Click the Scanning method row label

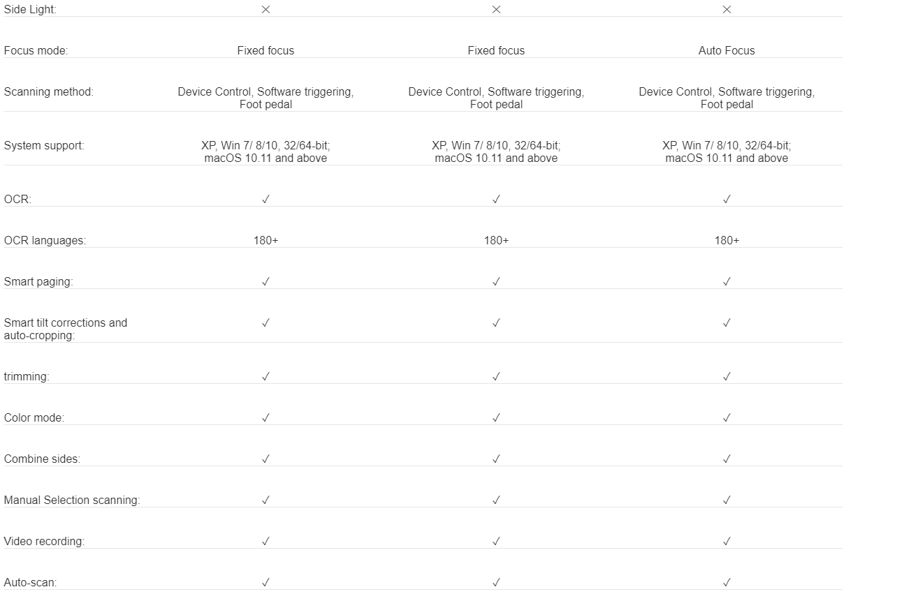coord(48,91)
